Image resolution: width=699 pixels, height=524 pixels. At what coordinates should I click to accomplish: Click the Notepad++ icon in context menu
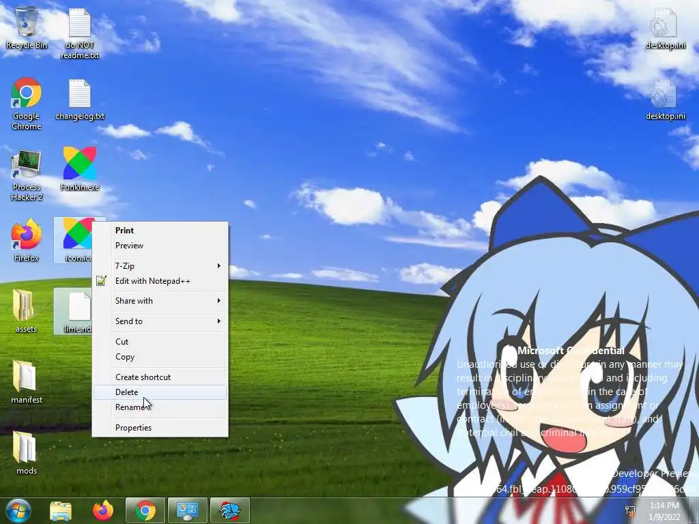[101, 280]
